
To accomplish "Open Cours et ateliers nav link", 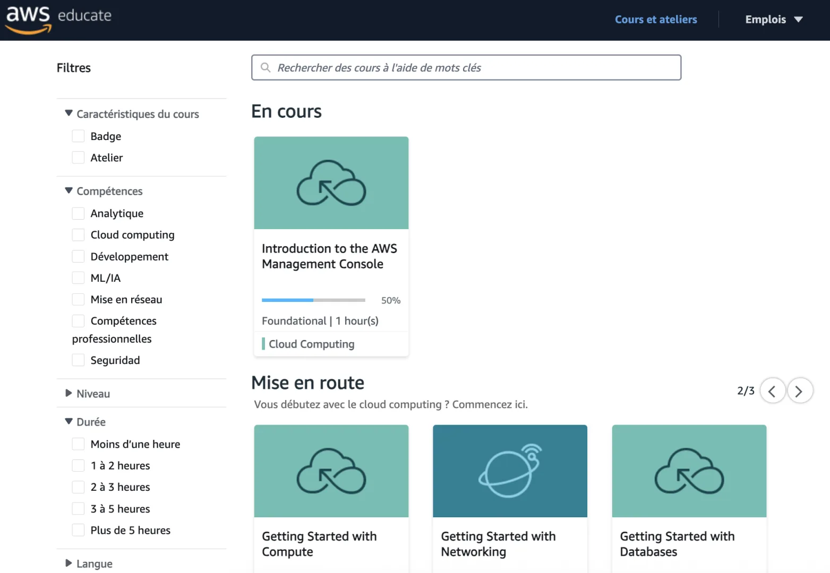I will click(656, 20).
